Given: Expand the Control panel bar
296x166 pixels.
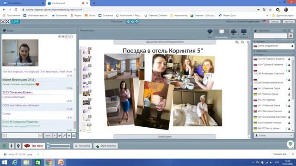Looking at the screenshot, I should point(165,136).
